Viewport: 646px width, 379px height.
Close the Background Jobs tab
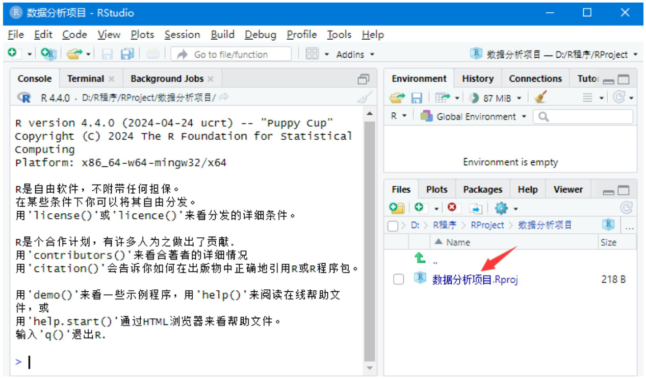[x=211, y=79]
